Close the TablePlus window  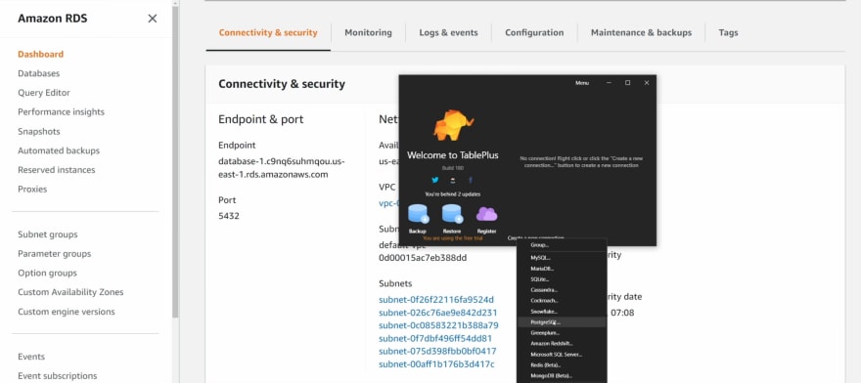tap(647, 83)
